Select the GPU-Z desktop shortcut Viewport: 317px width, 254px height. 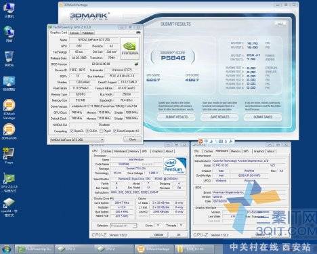click(9, 182)
